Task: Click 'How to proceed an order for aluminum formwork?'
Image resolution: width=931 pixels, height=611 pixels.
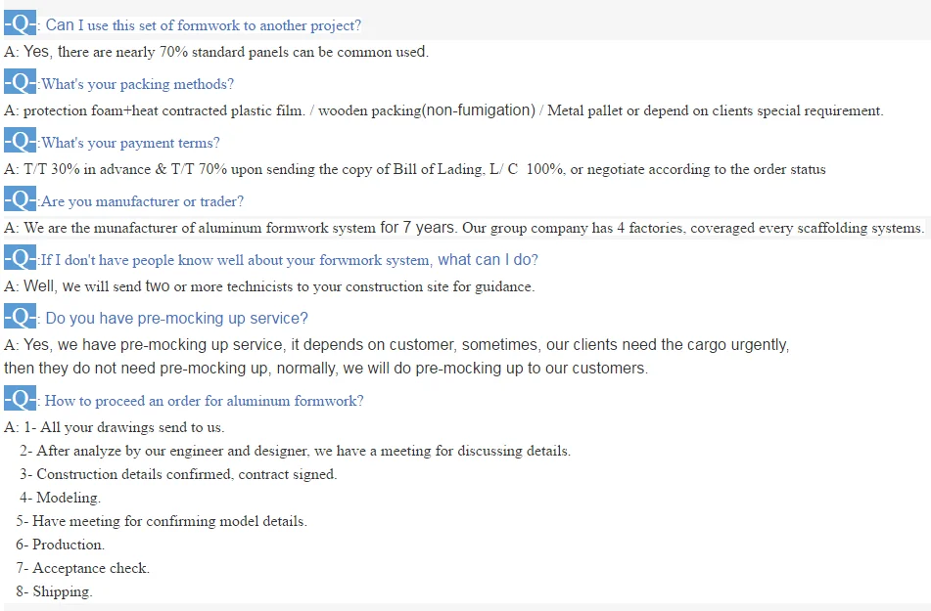Action: (205, 401)
